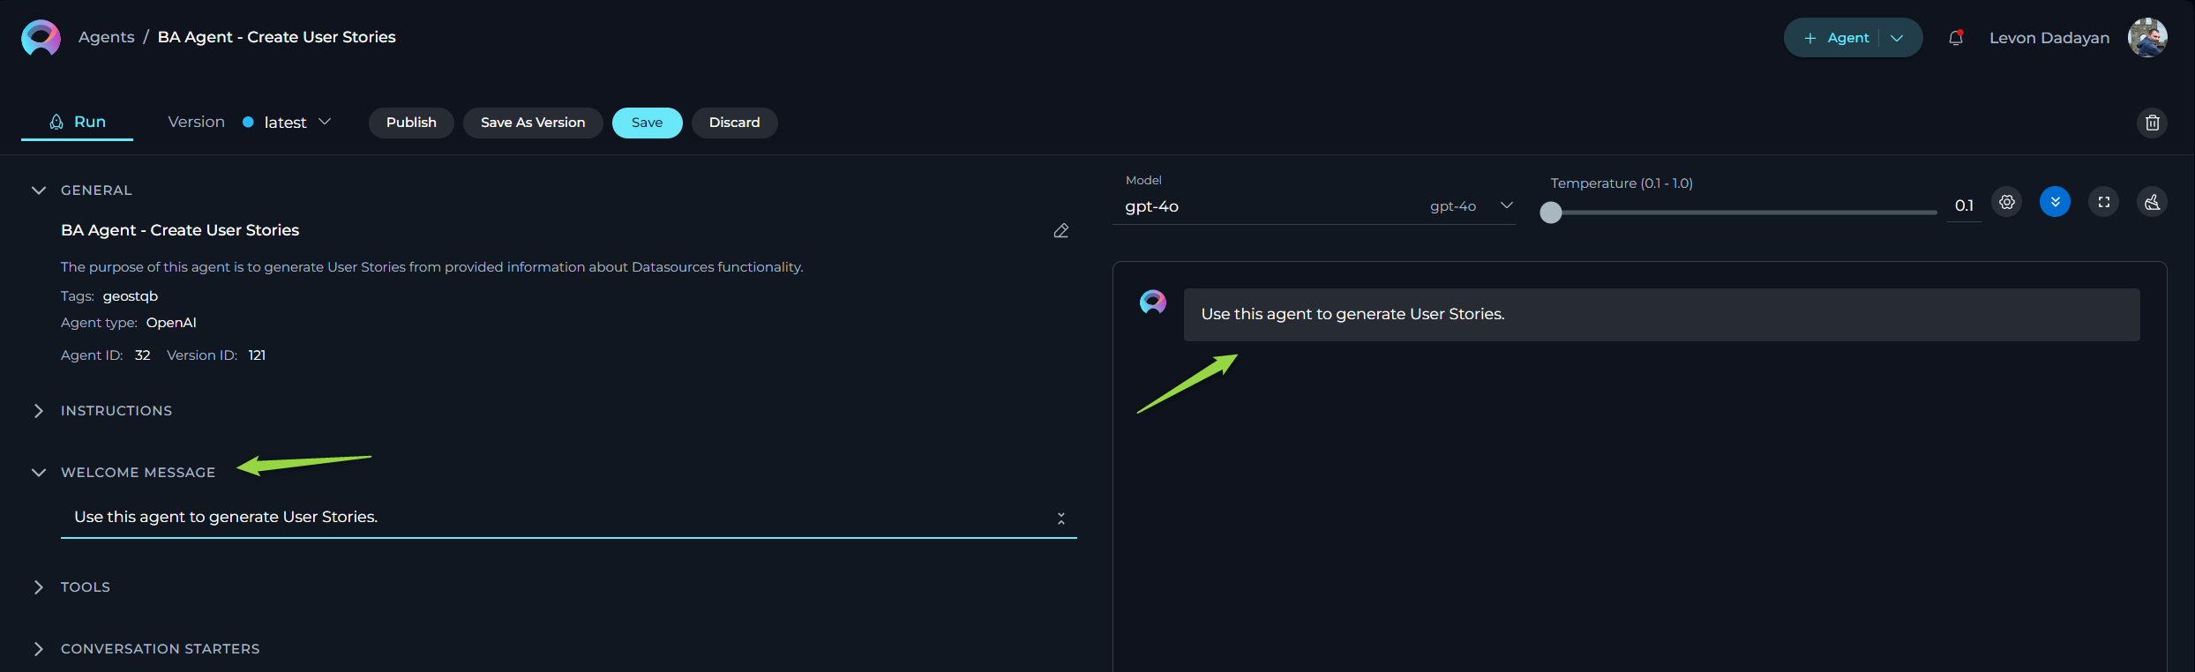Click the delete trash icon
The image size is (2195, 672).
(x=2152, y=123)
